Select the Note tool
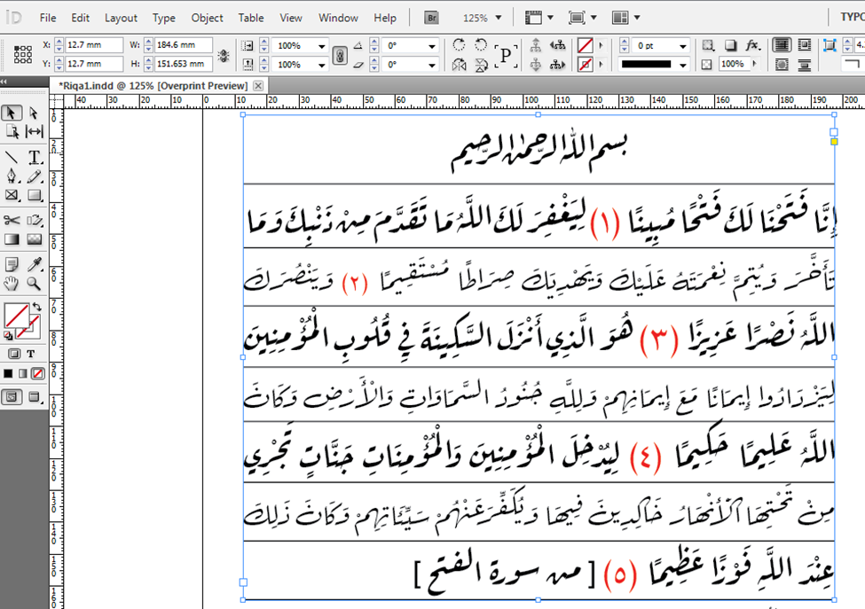 click(x=11, y=264)
